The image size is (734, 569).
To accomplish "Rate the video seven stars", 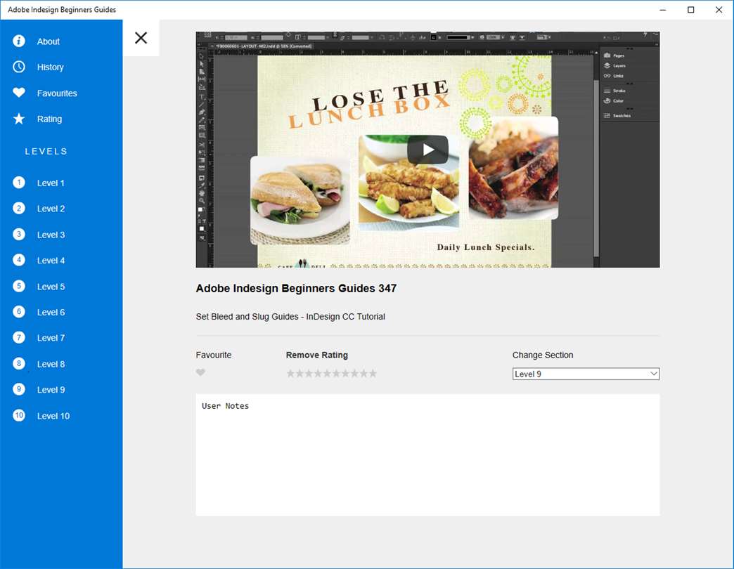I will point(345,373).
